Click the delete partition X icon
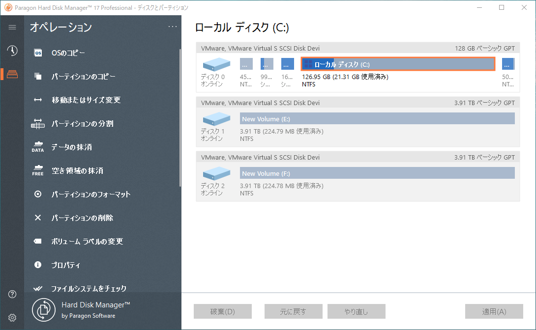The width and height of the screenshot is (536, 330). pyautogui.click(x=38, y=218)
